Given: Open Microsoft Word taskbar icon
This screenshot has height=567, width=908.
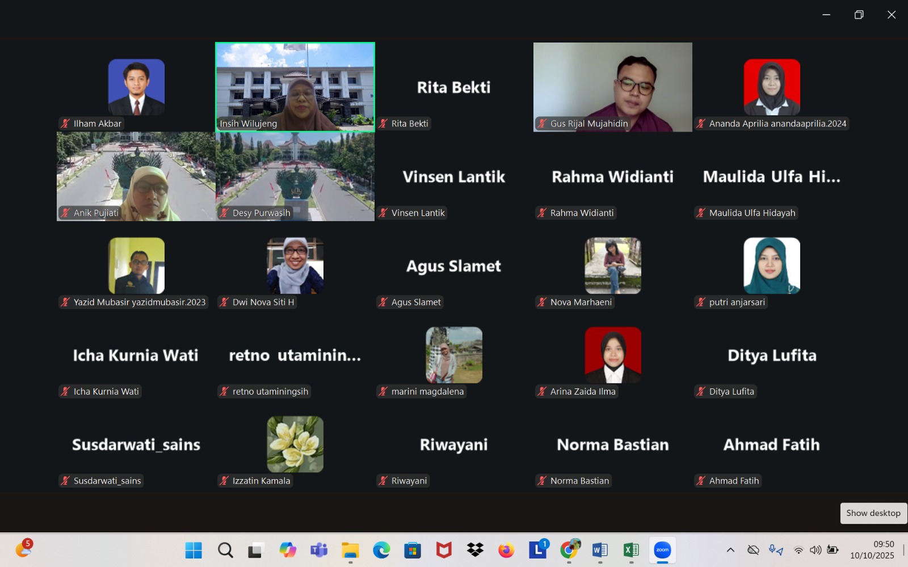Looking at the screenshot, I should 600,550.
